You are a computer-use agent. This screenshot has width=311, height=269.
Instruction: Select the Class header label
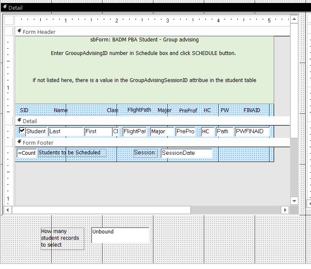(x=113, y=110)
